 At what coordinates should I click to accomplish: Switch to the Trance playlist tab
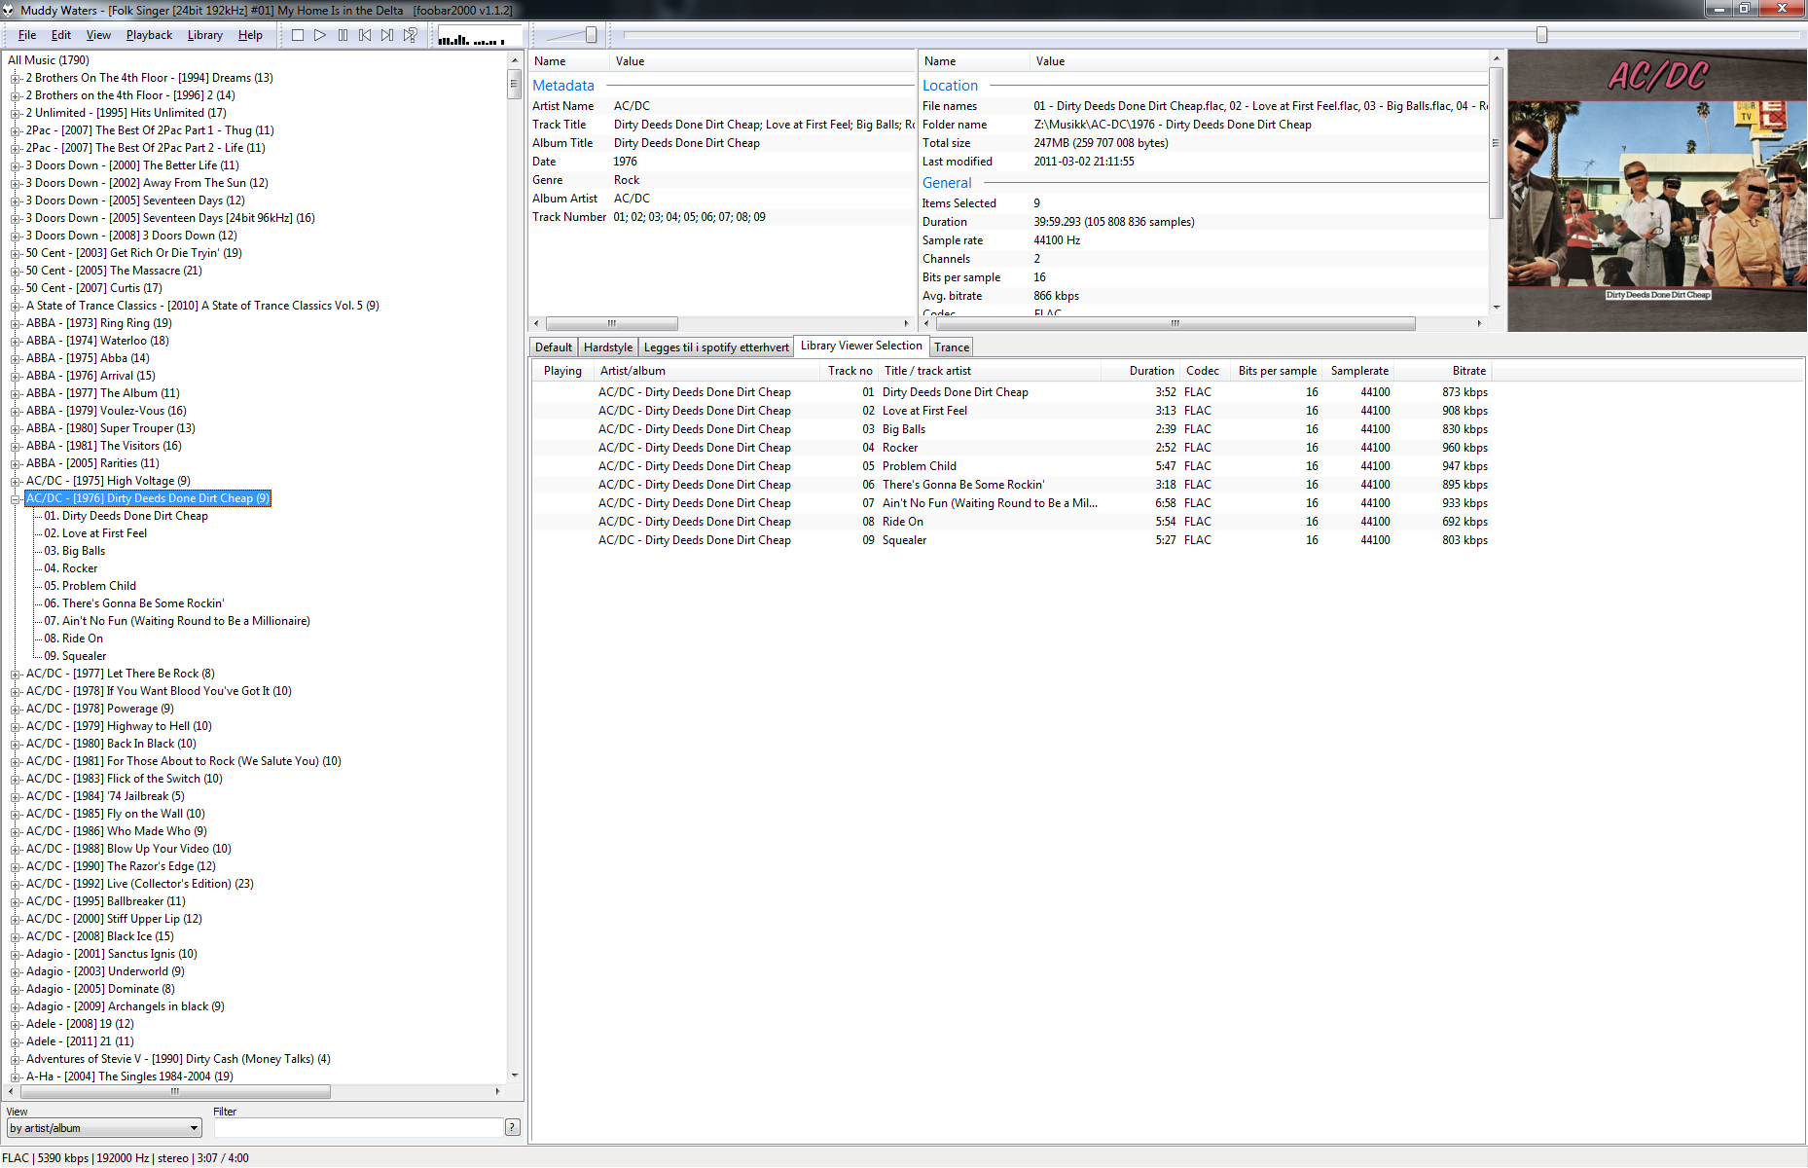(x=951, y=347)
